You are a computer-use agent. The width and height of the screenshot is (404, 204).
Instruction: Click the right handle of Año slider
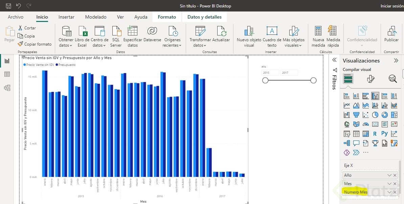point(313,80)
